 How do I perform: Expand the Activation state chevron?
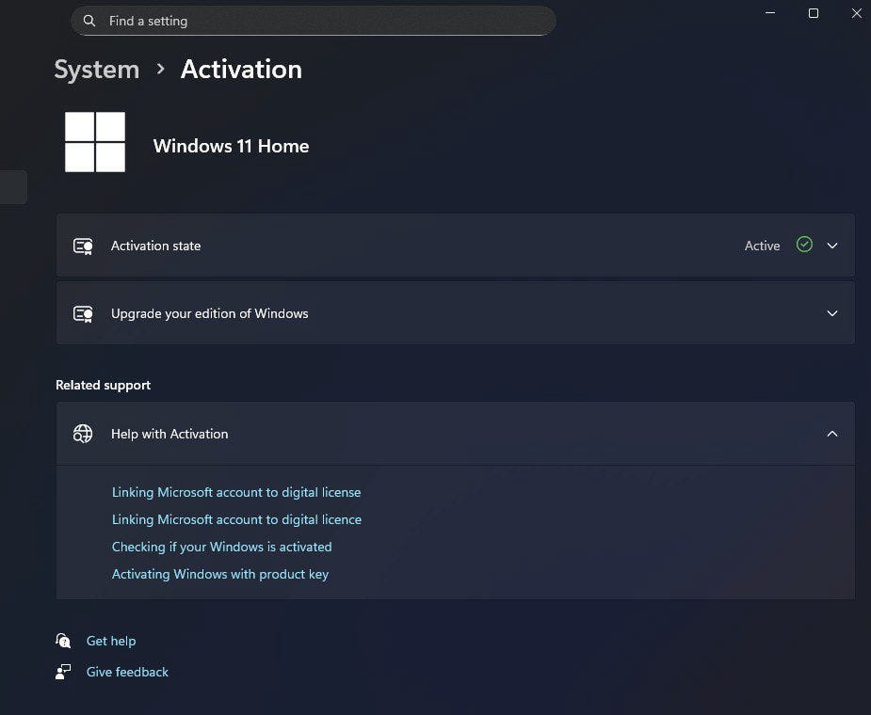(x=832, y=246)
